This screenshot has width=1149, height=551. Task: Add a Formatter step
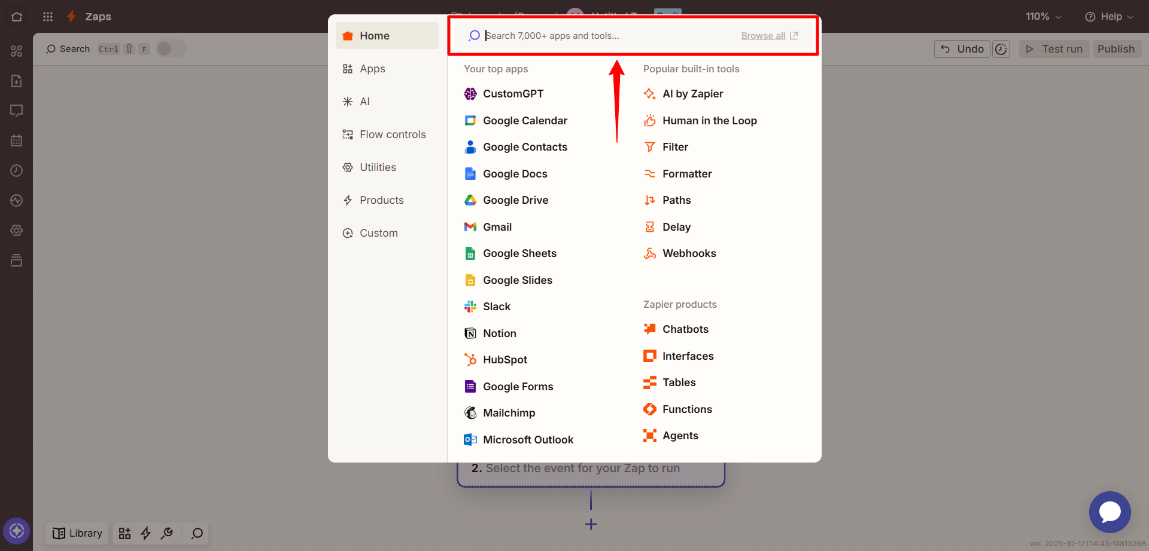click(677, 174)
